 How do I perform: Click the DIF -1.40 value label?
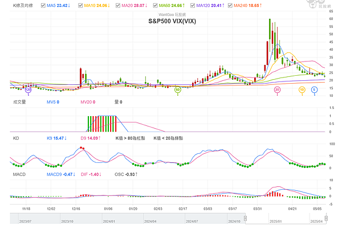(x=91, y=174)
